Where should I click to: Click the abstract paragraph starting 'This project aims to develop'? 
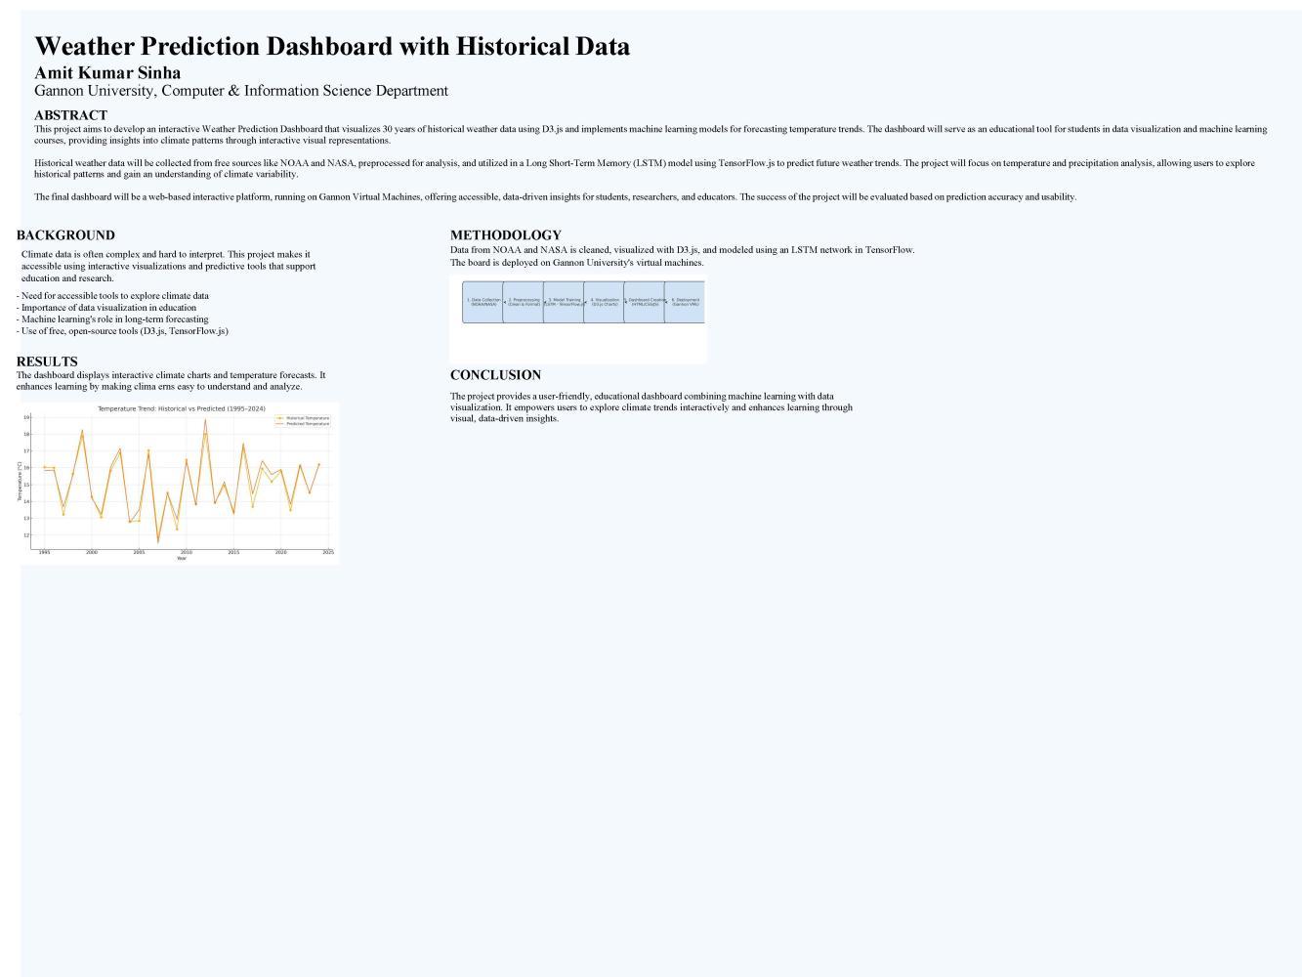coord(651,135)
